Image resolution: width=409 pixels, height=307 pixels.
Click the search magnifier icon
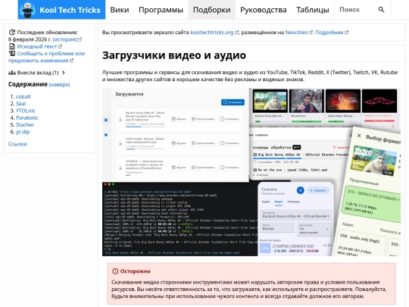pos(381,10)
